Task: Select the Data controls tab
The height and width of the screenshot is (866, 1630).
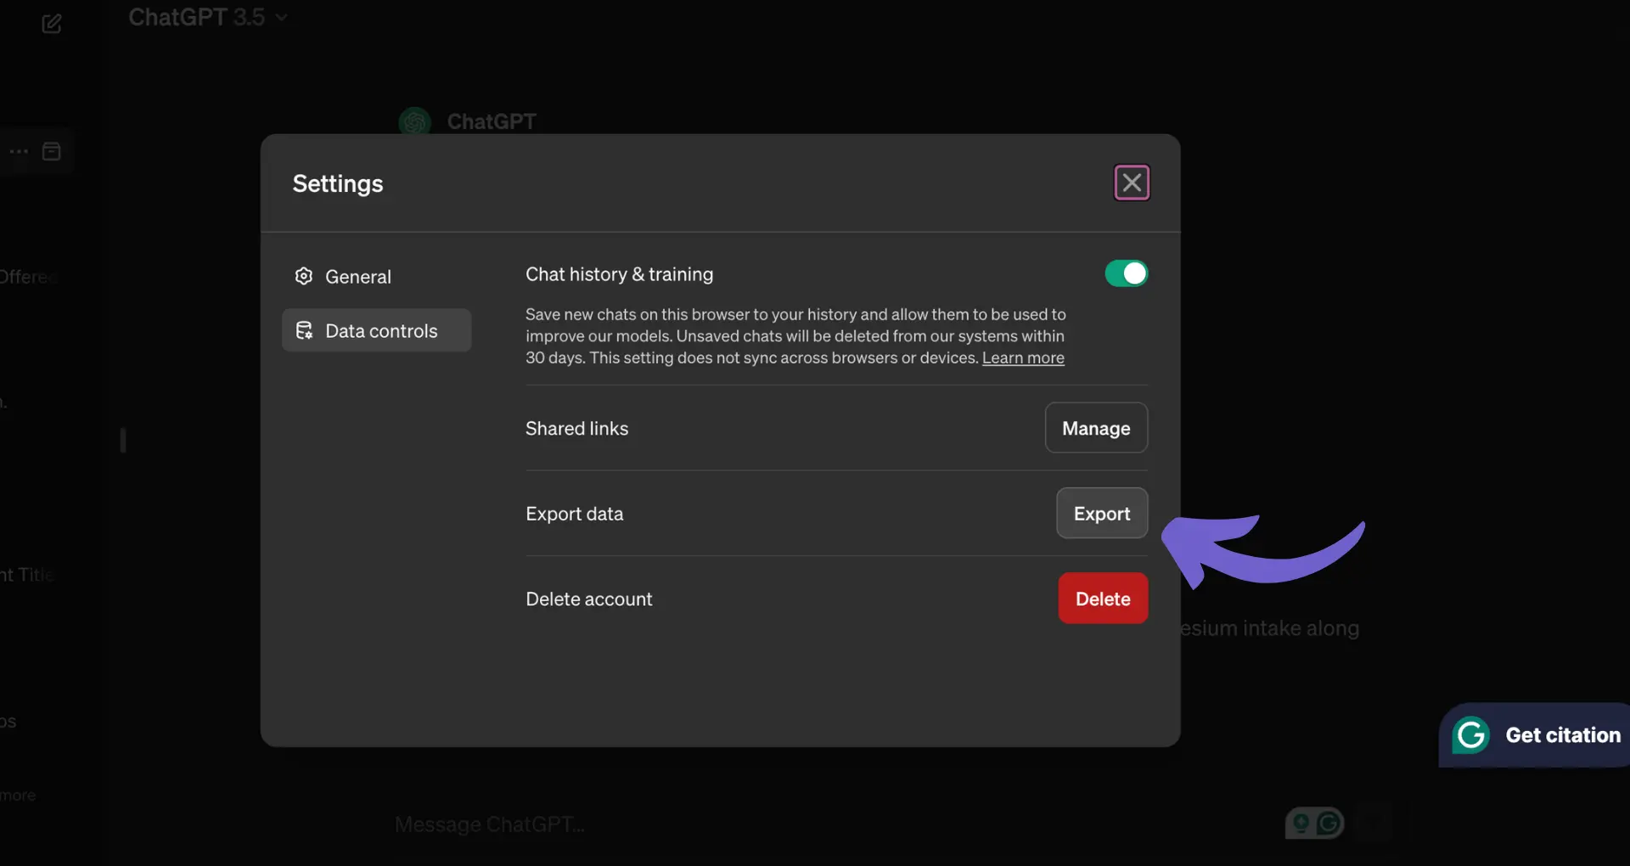Action: pyautogui.click(x=376, y=330)
